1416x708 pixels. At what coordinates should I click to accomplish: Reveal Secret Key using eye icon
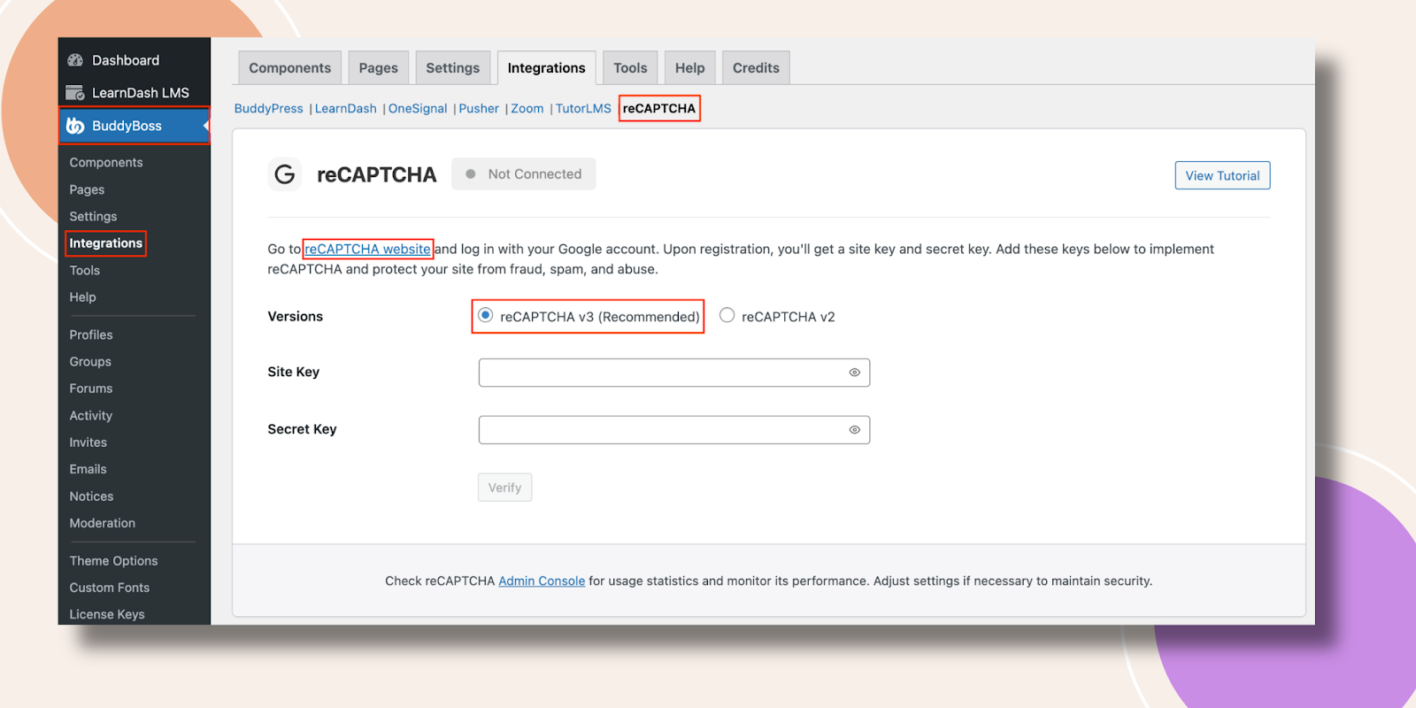(854, 430)
